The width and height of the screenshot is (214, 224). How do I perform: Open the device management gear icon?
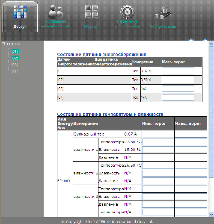[x=127, y=12]
